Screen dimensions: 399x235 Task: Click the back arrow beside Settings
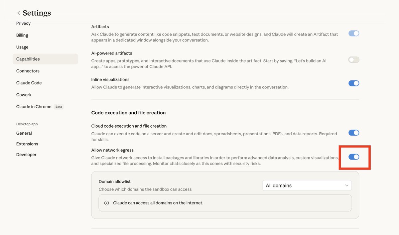pyautogui.click(x=19, y=13)
